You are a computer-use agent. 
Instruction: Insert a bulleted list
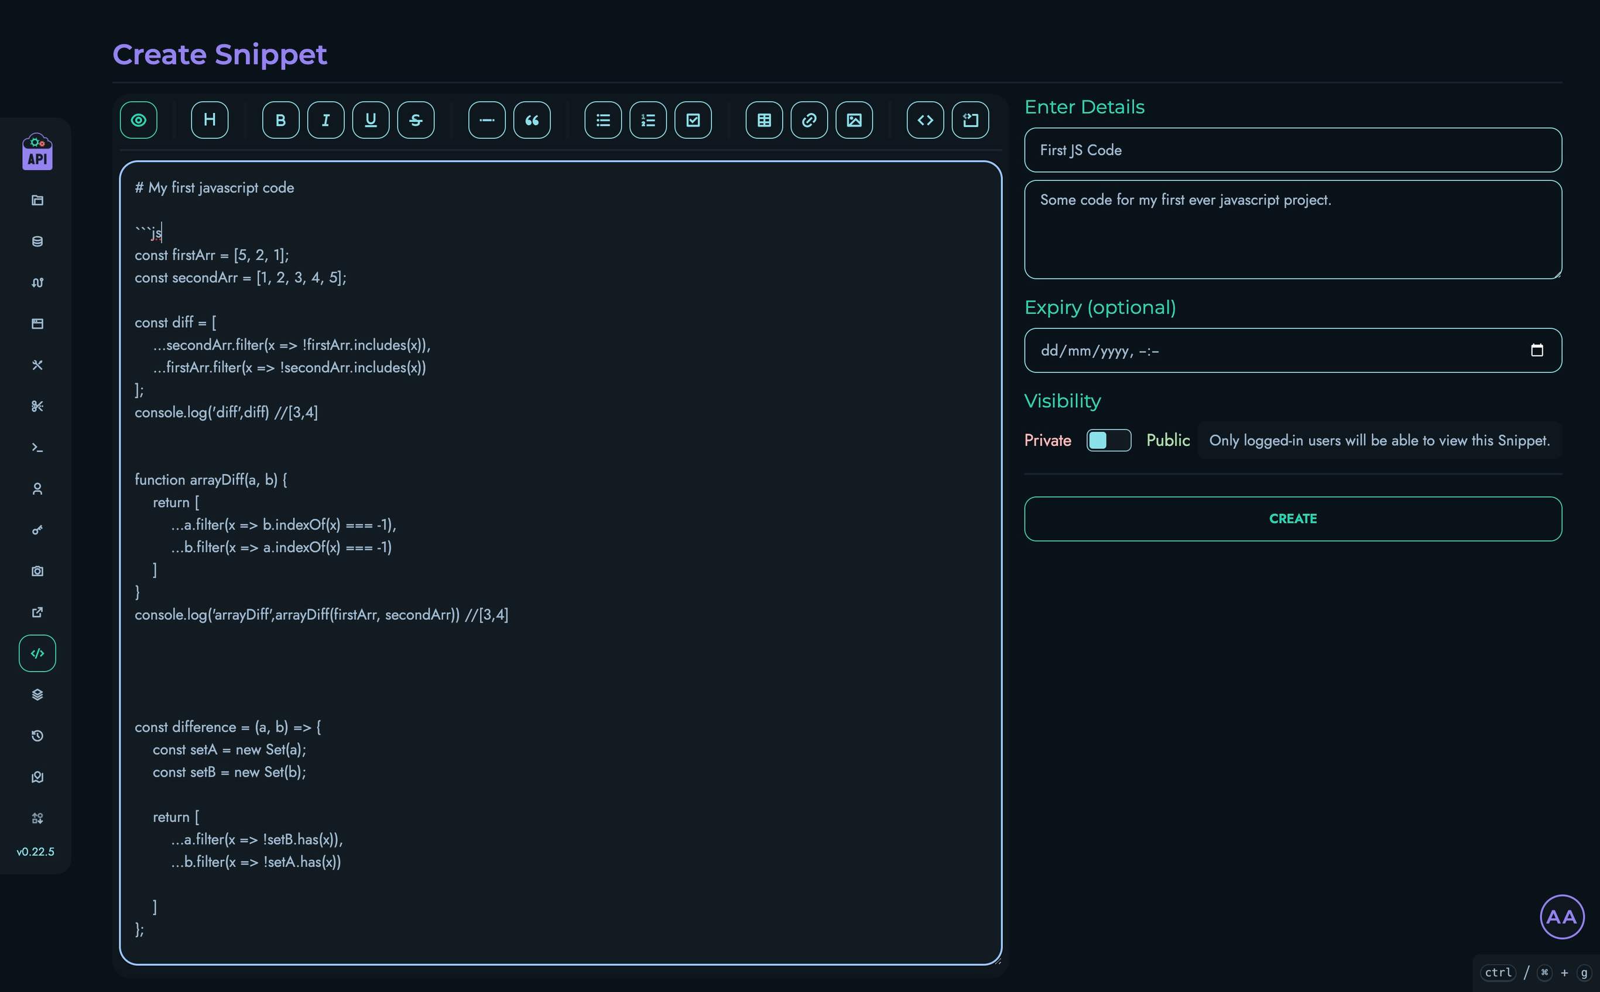(x=603, y=120)
